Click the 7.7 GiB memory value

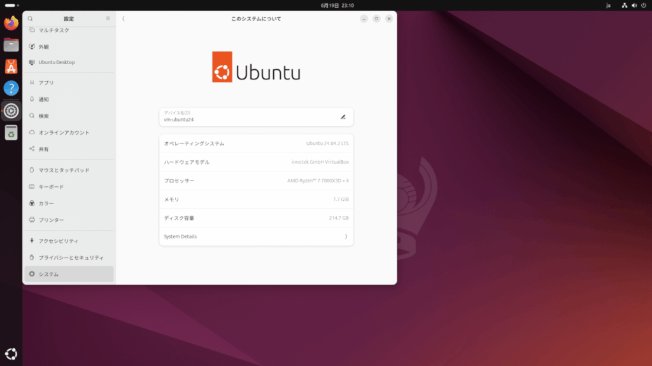341,200
